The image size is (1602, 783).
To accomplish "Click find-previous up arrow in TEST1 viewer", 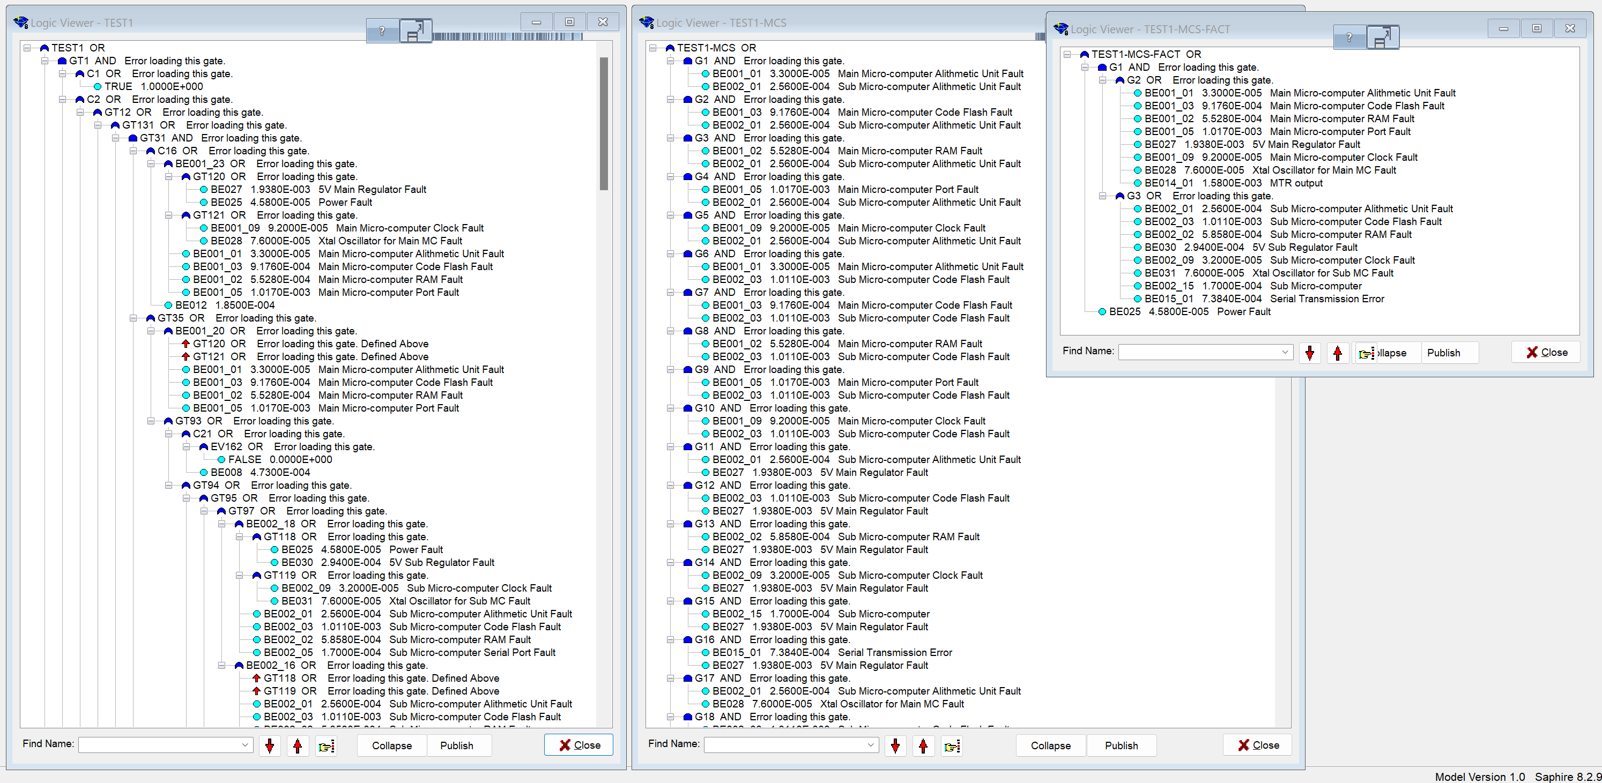I will pyautogui.click(x=297, y=745).
